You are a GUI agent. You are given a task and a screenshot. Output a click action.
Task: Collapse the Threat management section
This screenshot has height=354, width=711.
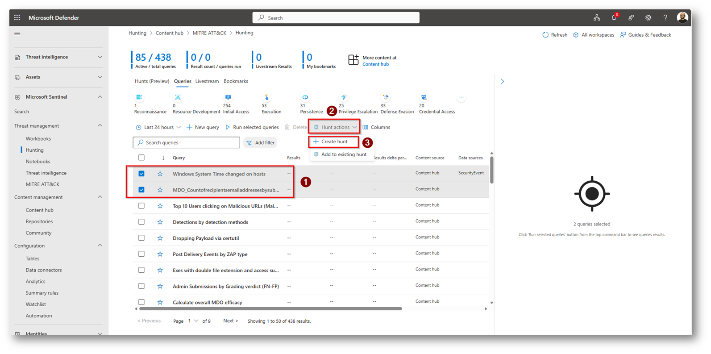100,126
